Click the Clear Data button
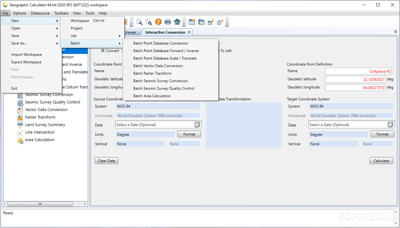Viewport: 400px width, 228px height. click(106, 161)
